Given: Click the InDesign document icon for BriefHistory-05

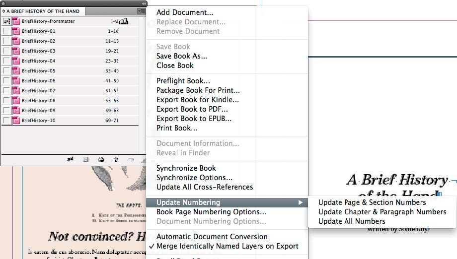Looking at the screenshot, I should pos(16,71).
